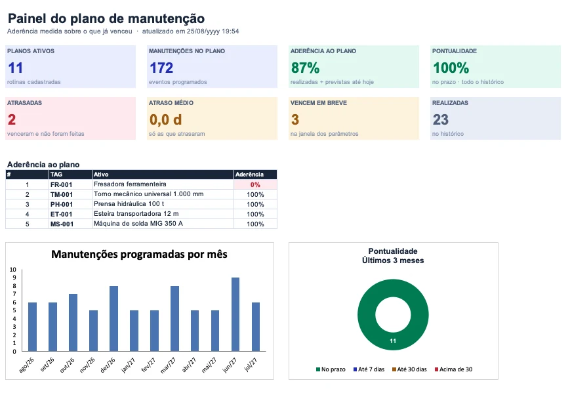The height and width of the screenshot is (414, 570).
Task: Click 'Máquina de solda MIG 350 A' cell
Action: (x=163, y=224)
